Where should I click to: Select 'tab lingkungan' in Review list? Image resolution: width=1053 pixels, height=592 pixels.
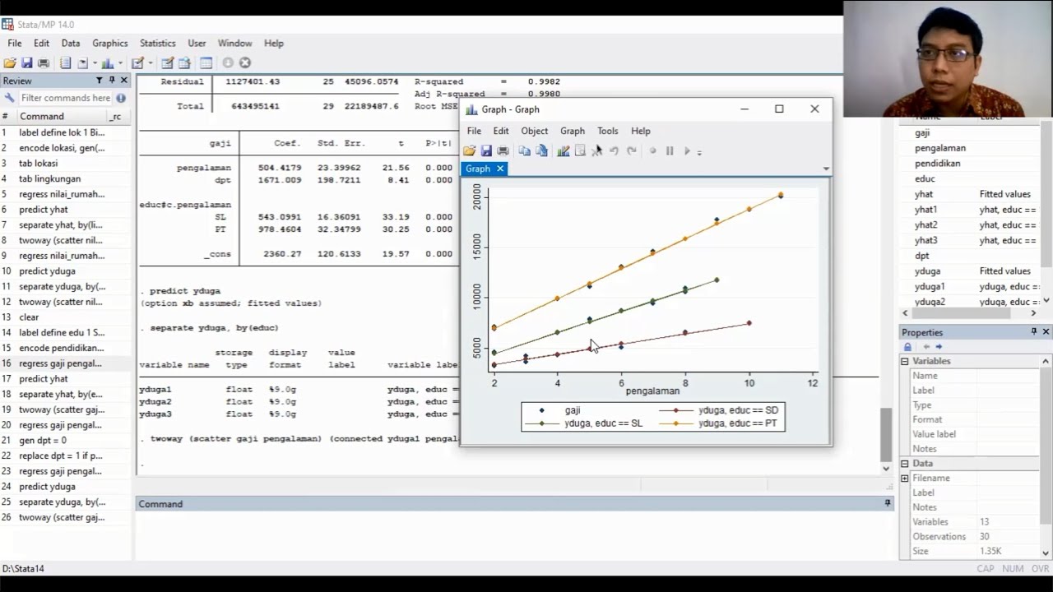tap(66, 178)
